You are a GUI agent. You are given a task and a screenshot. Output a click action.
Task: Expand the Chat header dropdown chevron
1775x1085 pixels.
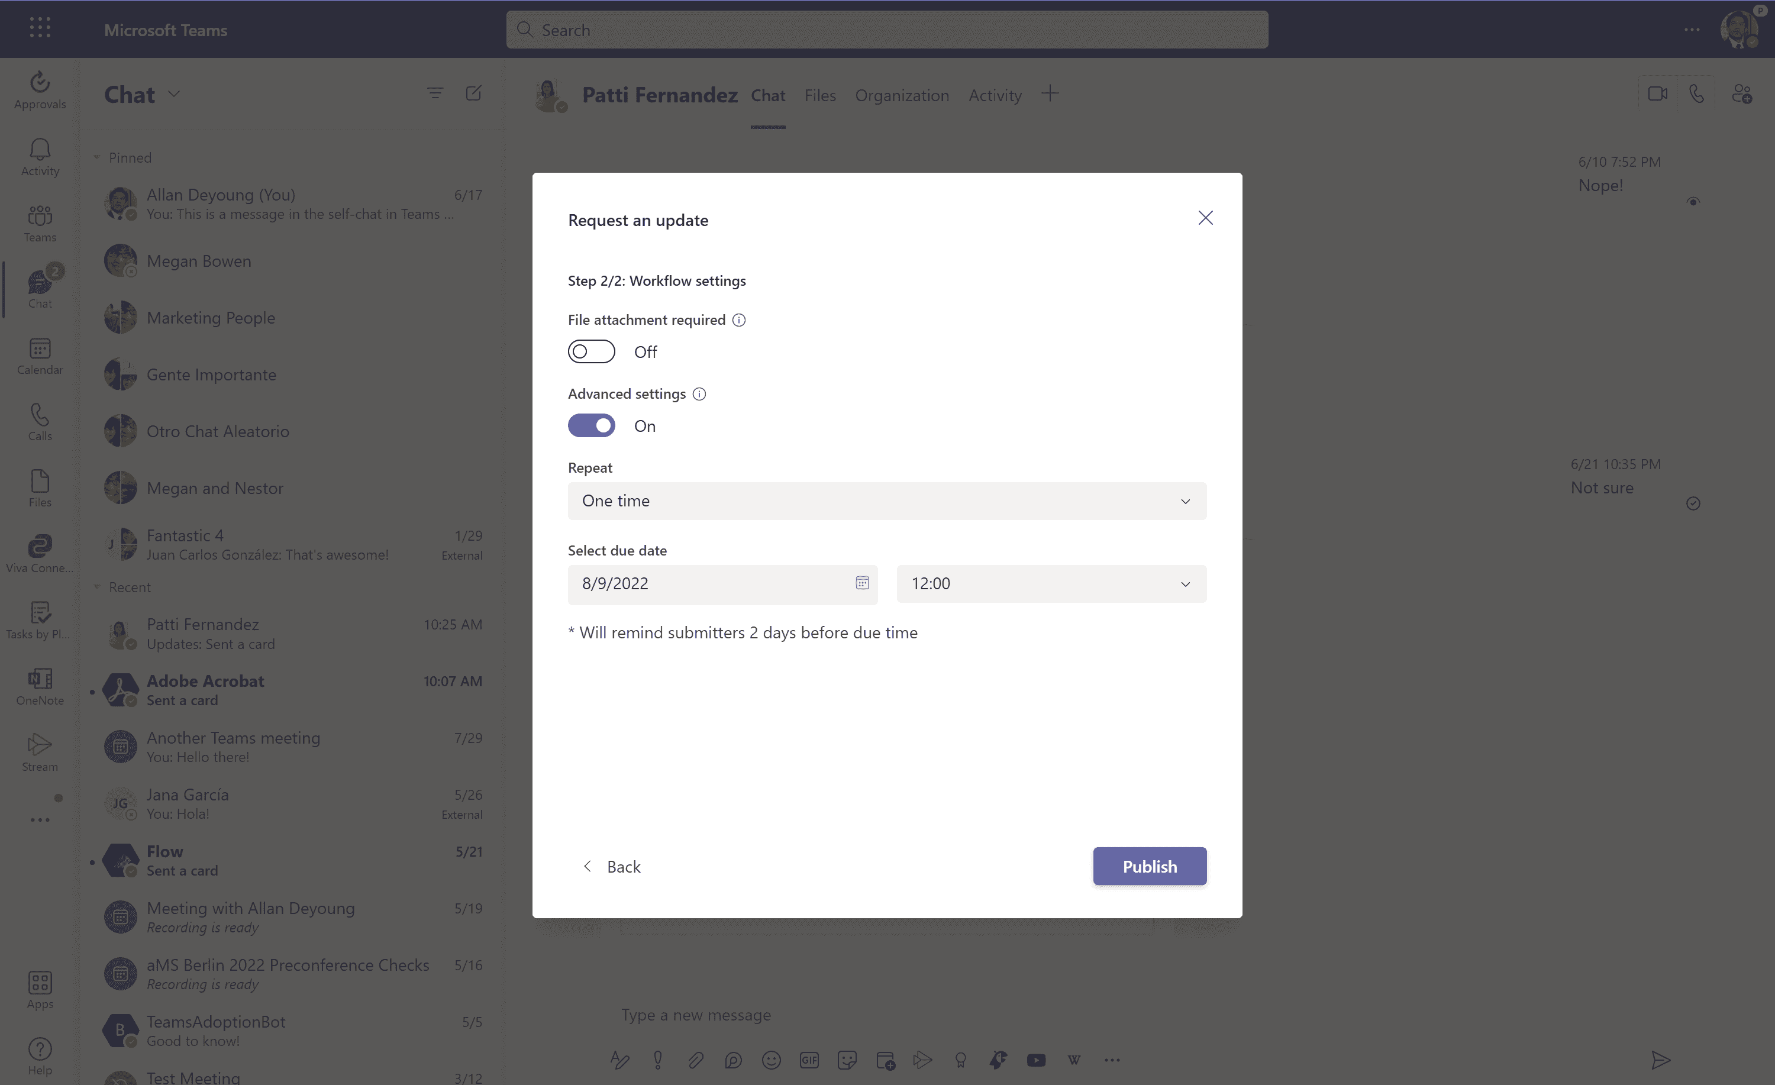click(173, 93)
